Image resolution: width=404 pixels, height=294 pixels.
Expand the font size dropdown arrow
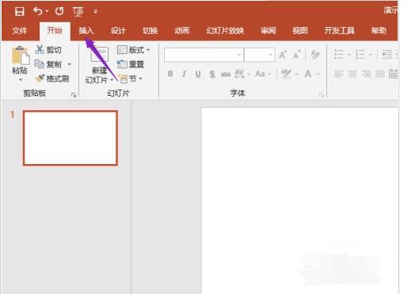pos(270,55)
